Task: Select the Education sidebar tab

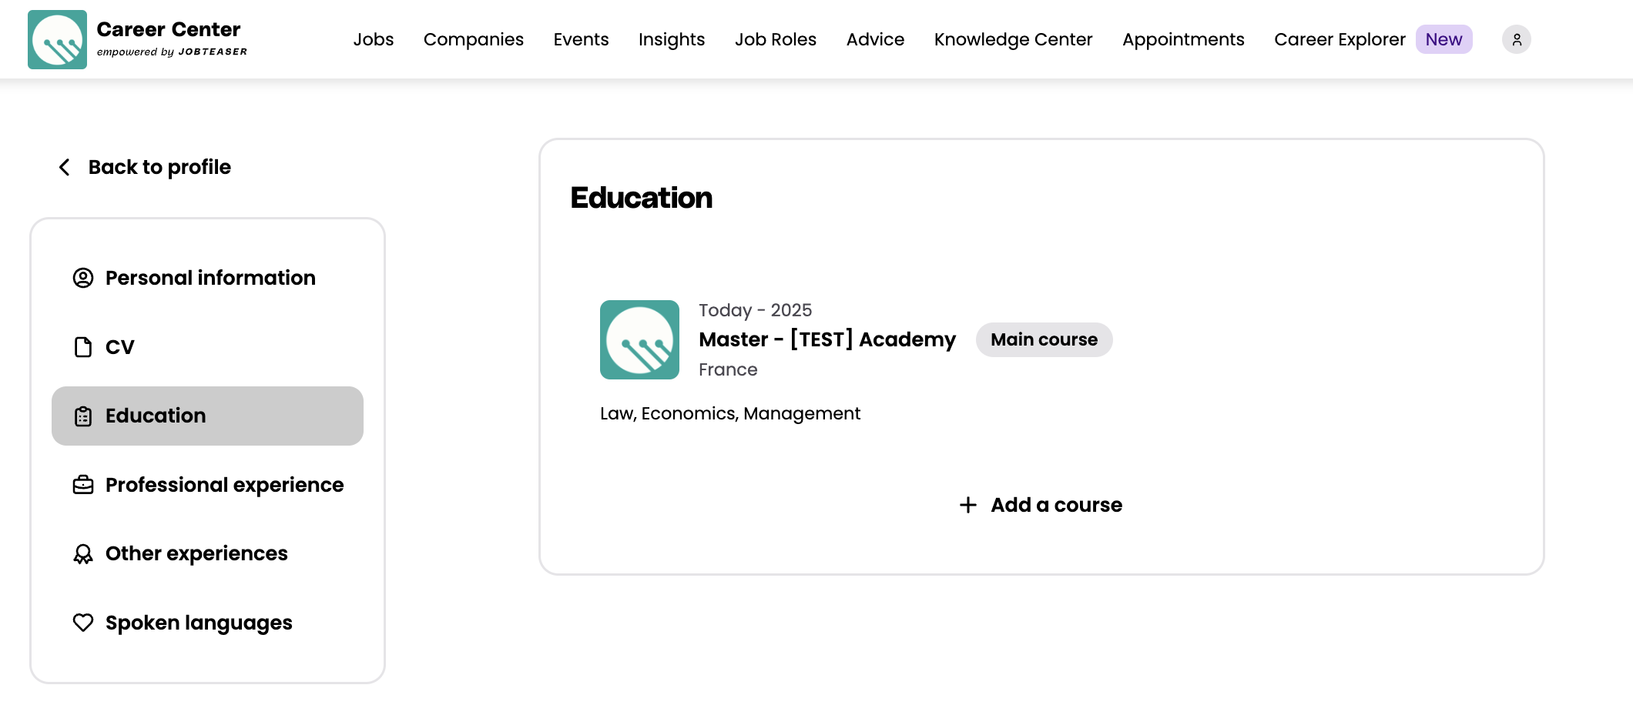Action: (x=207, y=416)
